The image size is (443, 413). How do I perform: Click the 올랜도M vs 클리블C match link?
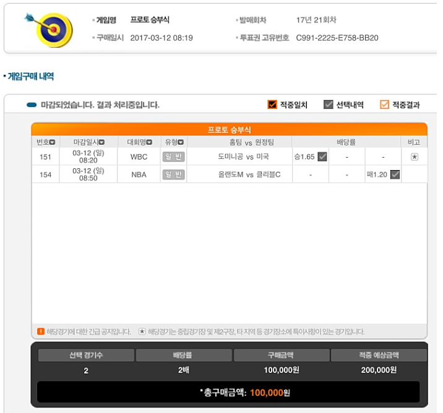(249, 174)
